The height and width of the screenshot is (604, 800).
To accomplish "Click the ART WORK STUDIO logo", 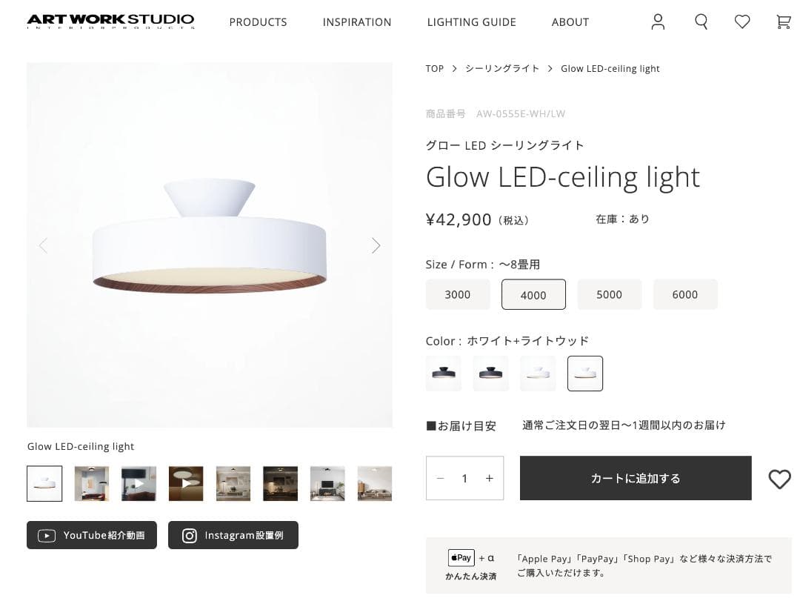I will (110, 21).
